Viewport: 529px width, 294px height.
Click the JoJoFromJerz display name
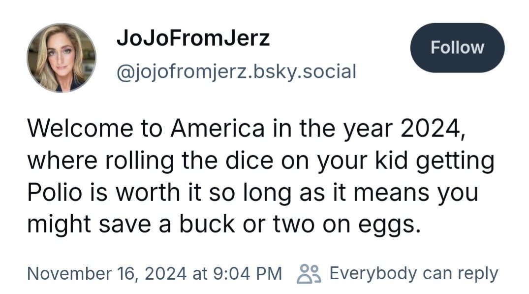pos(193,38)
